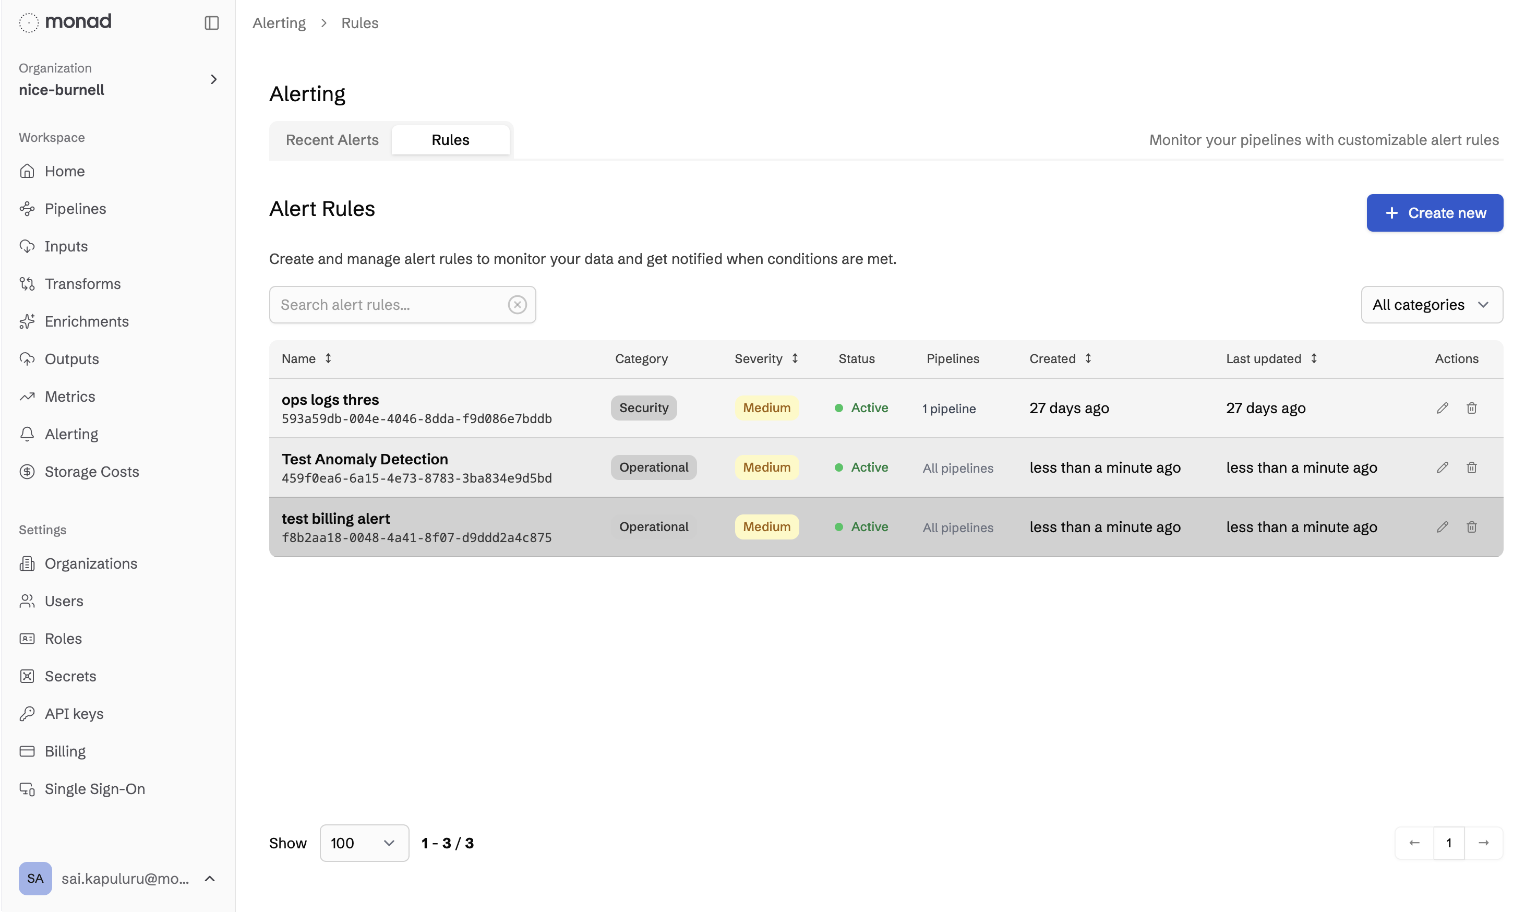1537x912 pixels.
Task: Delete the Test Anomaly Detection rule
Action: (1471, 467)
